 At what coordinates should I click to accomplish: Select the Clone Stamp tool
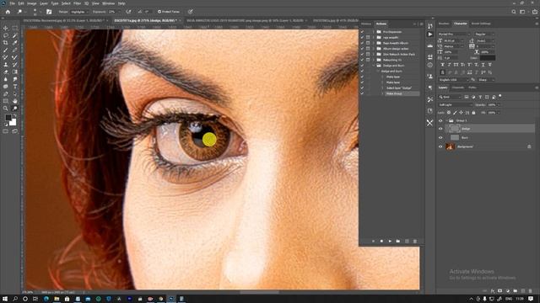[x=6, y=65]
